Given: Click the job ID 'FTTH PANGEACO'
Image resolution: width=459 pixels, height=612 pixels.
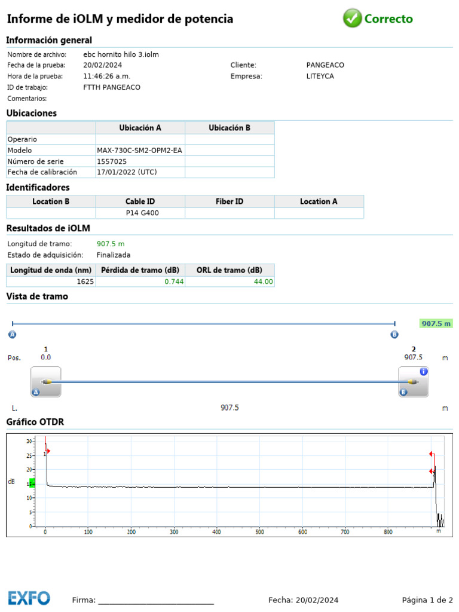Looking at the screenshot, I should coord(112,87).
